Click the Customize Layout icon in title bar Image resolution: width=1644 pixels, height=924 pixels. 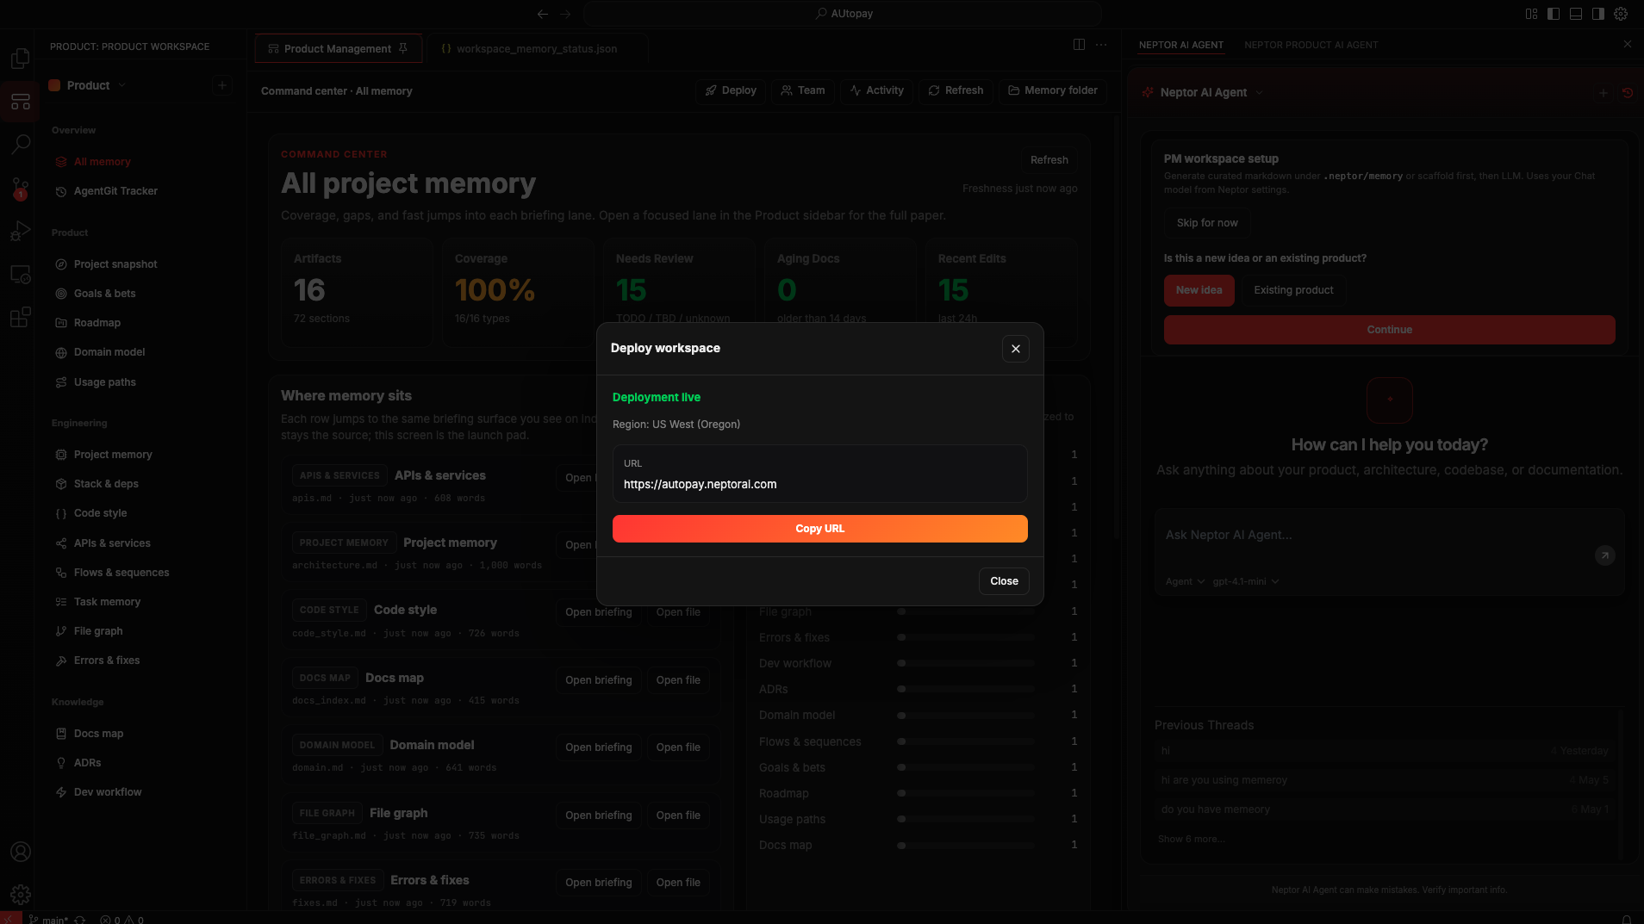(x=1531, y=14)
